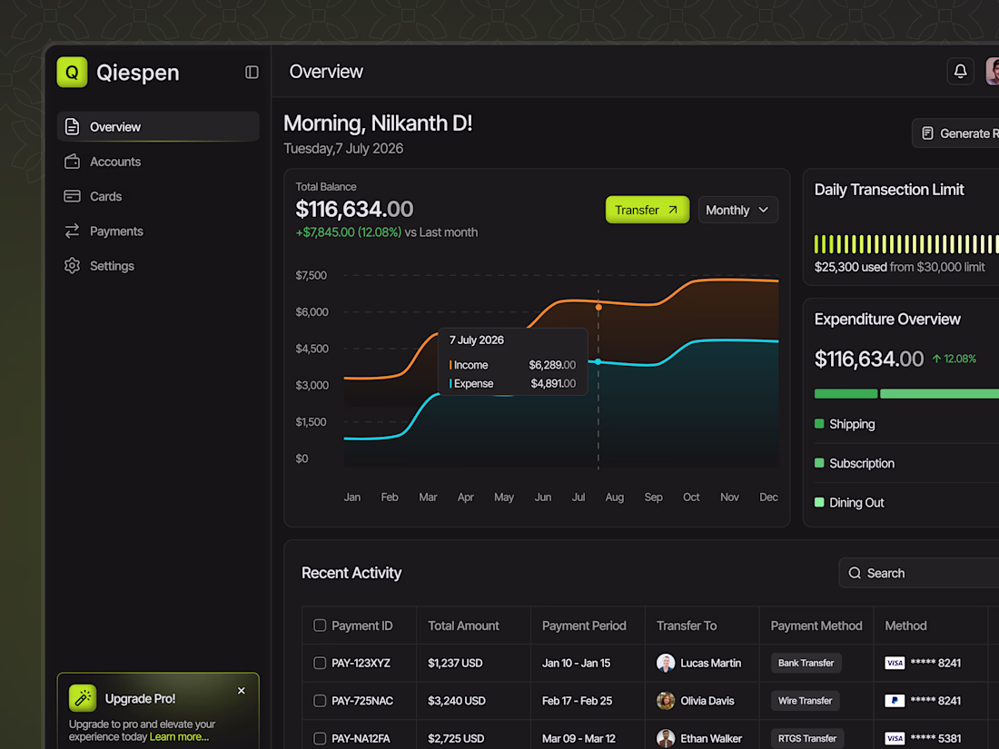Sort by the Total Amount column header
This screenshot has height=749, width=999.
[463, 626]
